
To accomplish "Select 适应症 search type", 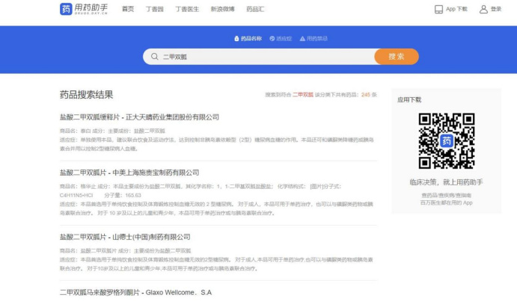I will pyautogui.click(x=281, y=38).
